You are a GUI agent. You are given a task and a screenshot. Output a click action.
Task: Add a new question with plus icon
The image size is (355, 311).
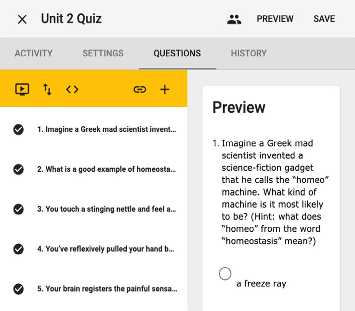[165, 89]
